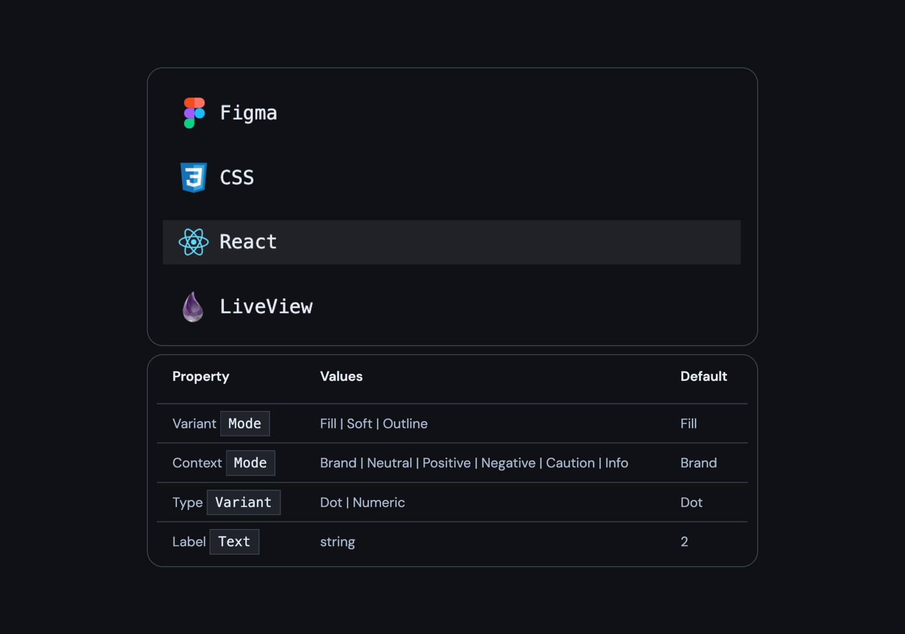
Task: Click the CSS3 shield icon
Action: click(x=194, y=177)
